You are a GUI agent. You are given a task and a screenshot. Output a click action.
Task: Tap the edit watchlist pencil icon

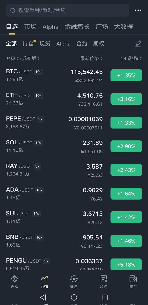(138, 44)
